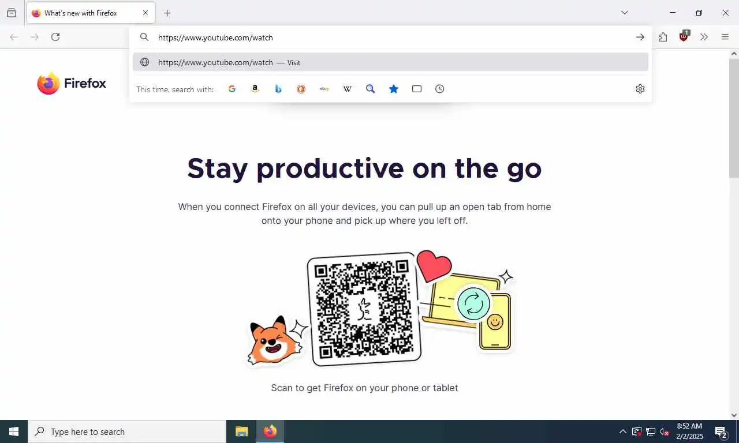Open a new tab with the plus button
Screen dimensions: 739x443
(167, 13)
